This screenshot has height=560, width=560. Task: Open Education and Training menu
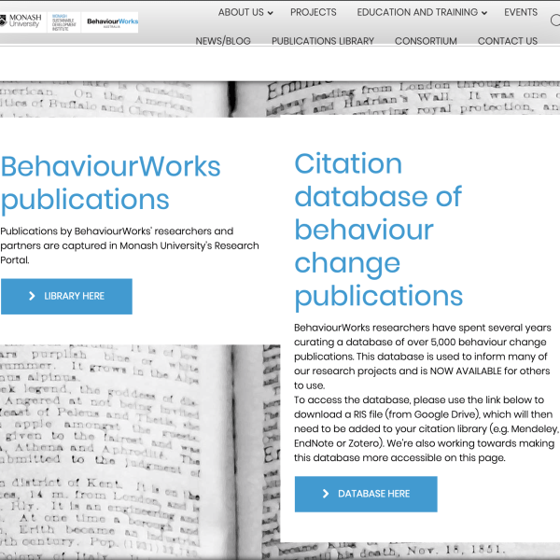click(x=417, y=12)
